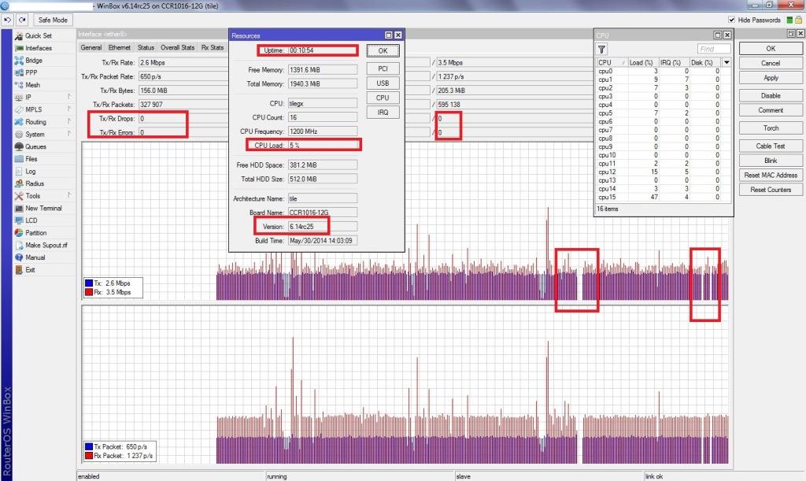Click OK in Resources dialog

[383, 51]
